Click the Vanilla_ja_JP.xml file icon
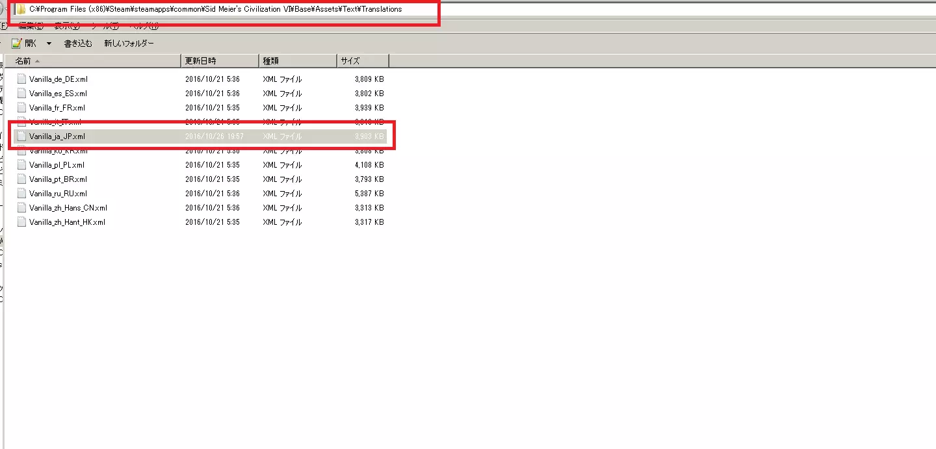Screen dimensions: 936x449 point(22,136)
